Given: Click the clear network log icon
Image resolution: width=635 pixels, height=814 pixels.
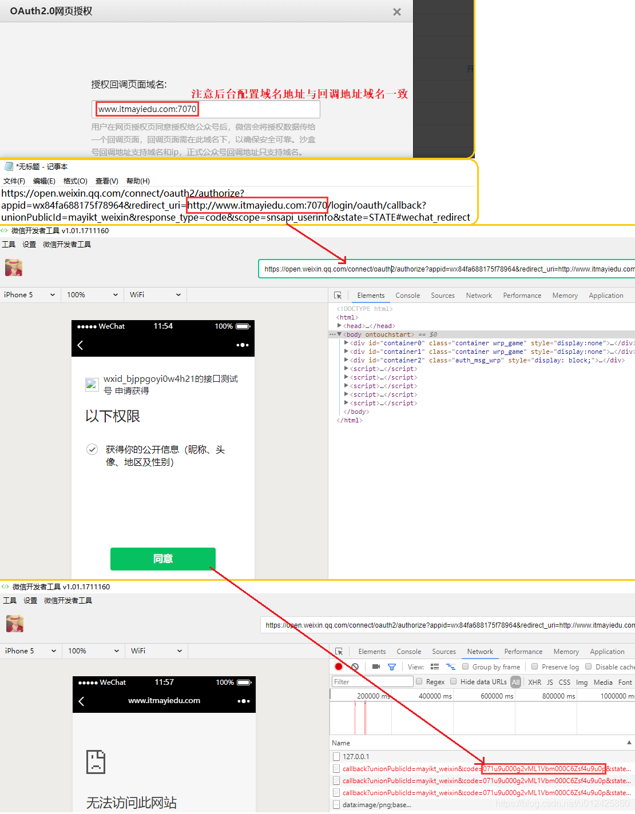Looking at the screenshot, I should click(x=355, y=667).
